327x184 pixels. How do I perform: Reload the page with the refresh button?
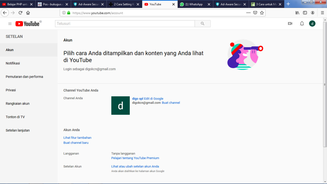click(x=20, y=13)
